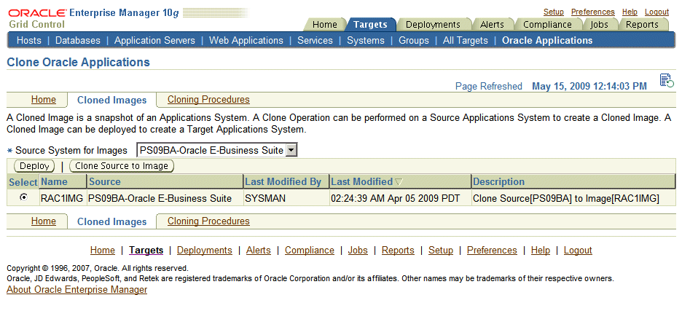Go to Web Applications subtab
Viewport: 682px width, 311px height.
click(246, 41)
